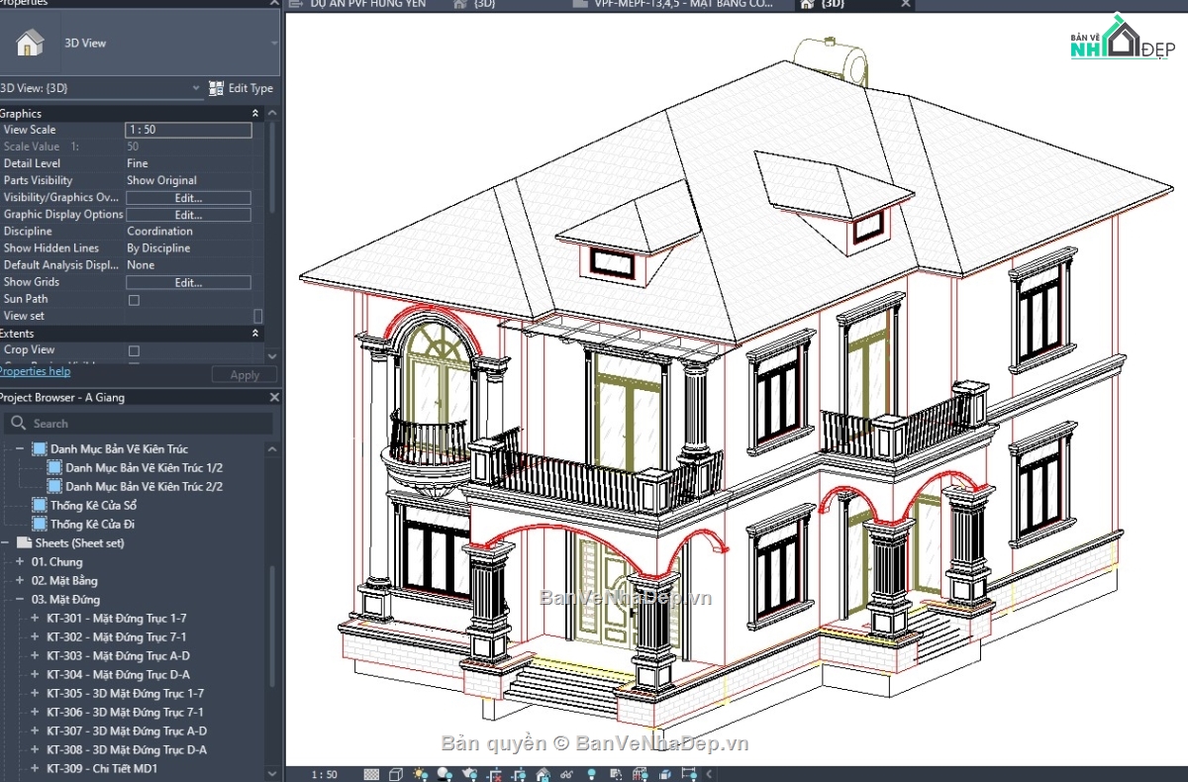Screen dimensions: 1188x782
Task: Click home icon on active {3D} tab
Action: [807, 5]
